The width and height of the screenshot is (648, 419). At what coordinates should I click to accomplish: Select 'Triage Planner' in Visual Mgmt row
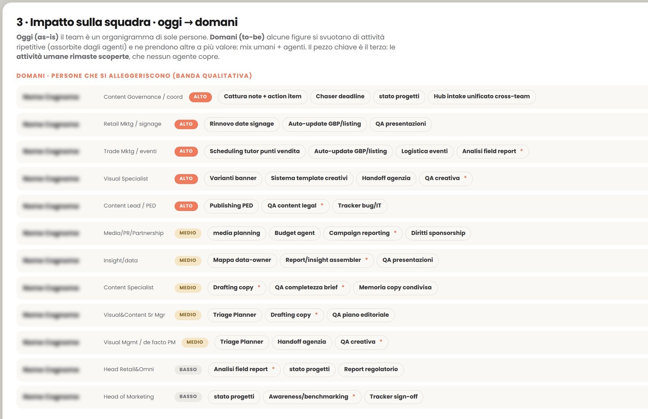pos(242,342)
